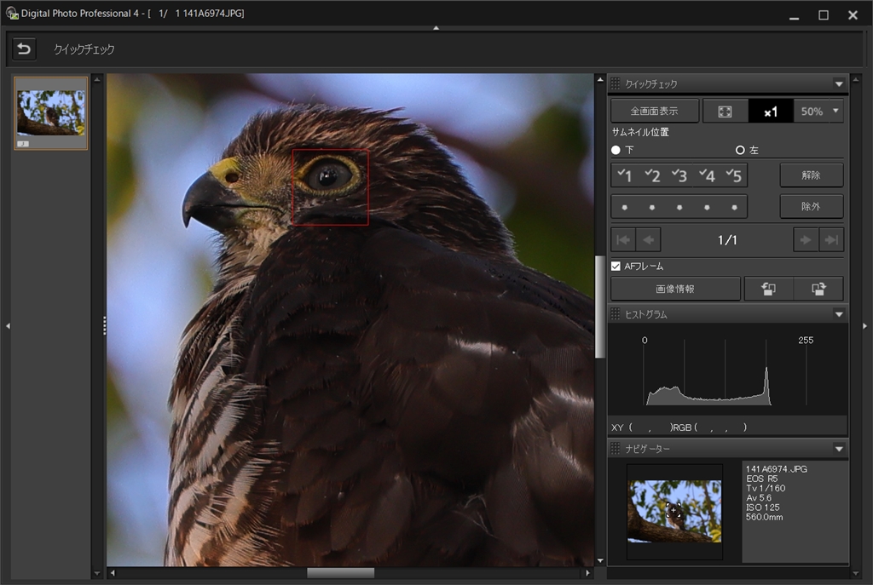Image resolution: width=873 pixels, height=585 pixels.
Task: Click the 解除 button
Action: click(x=811, y=175)
